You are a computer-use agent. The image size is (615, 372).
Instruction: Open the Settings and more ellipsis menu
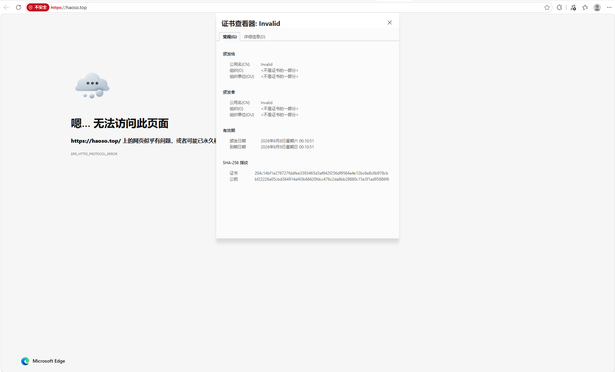pos(609,7)
